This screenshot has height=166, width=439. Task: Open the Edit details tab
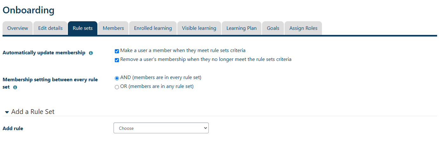click(x=50, y=28)
